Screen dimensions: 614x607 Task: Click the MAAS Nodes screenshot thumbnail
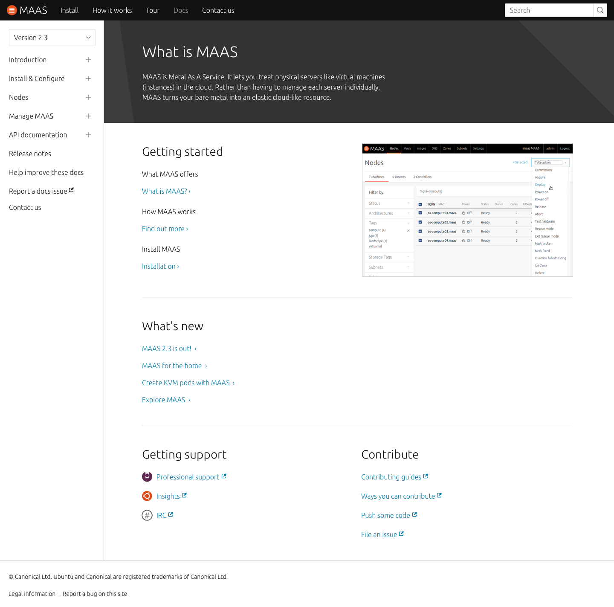(x=467, y=210)
